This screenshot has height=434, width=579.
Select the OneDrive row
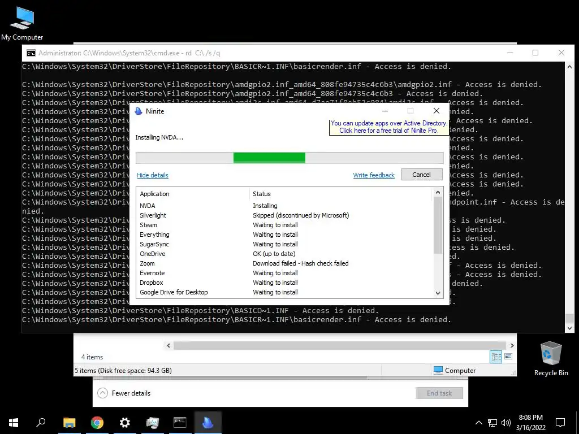(x=284, y=254)
